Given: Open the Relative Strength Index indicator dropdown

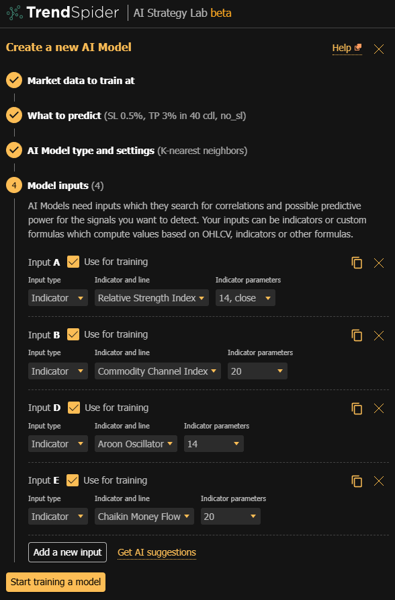Looking at the screenshot, I should [x=151, y=297].
